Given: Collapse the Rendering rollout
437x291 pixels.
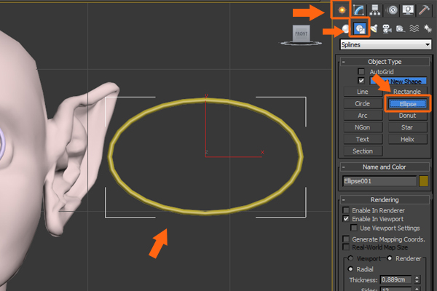Looking at the screenshot, I should [x=385, y=199].
